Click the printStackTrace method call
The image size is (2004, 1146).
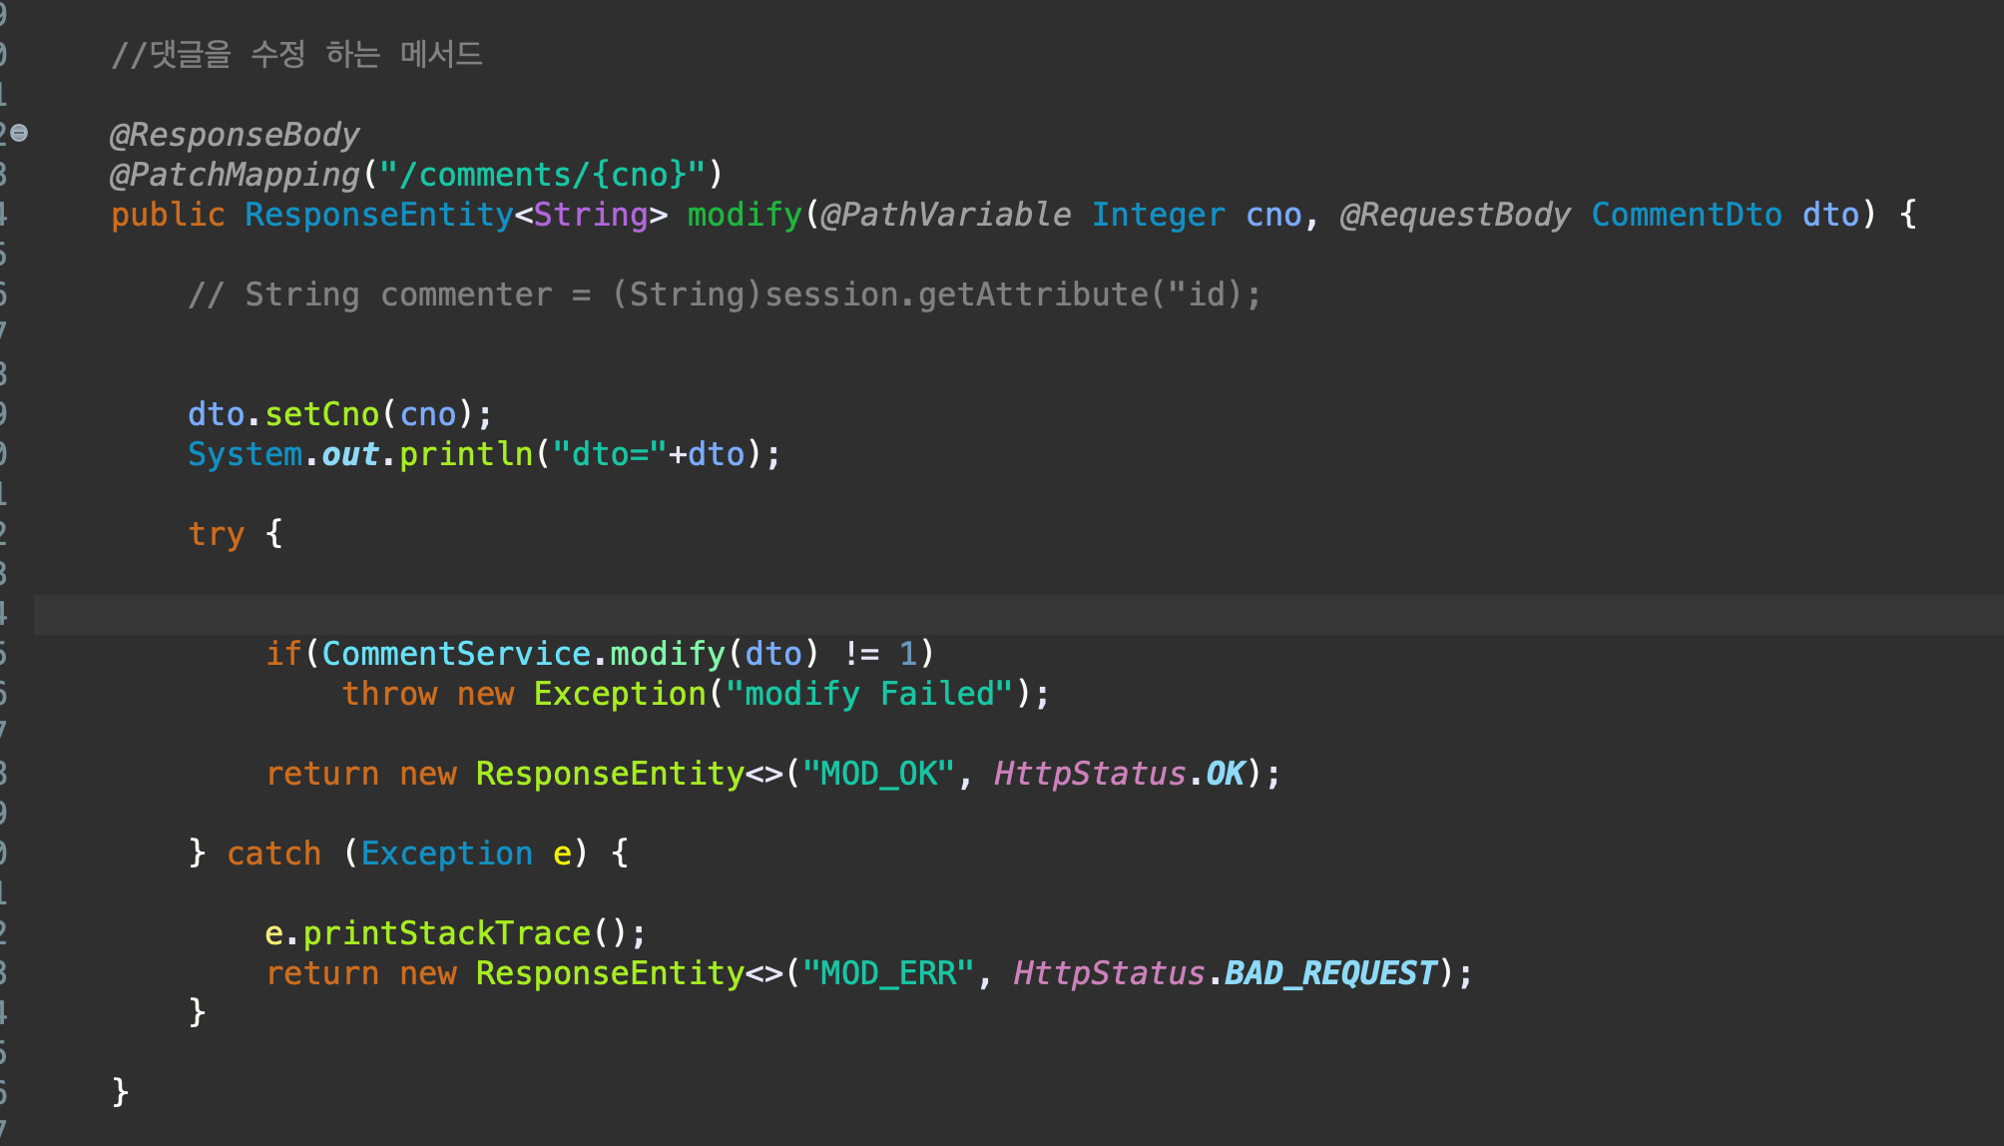[x=446, y=933]
